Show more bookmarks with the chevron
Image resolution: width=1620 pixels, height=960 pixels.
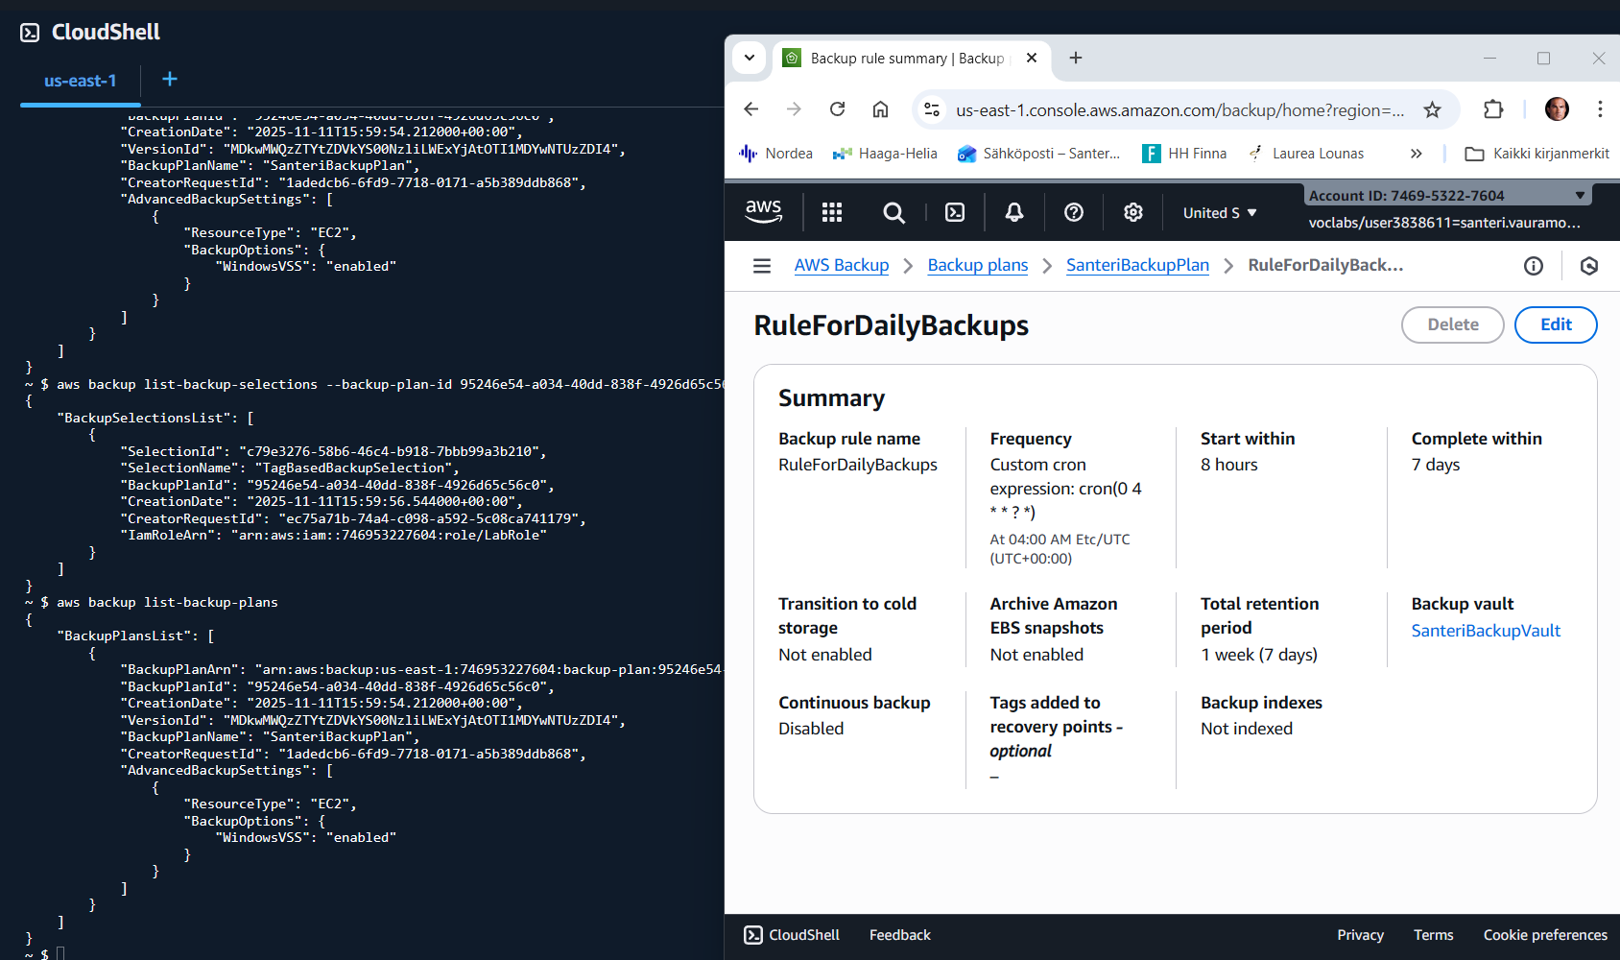[1416, 154]
